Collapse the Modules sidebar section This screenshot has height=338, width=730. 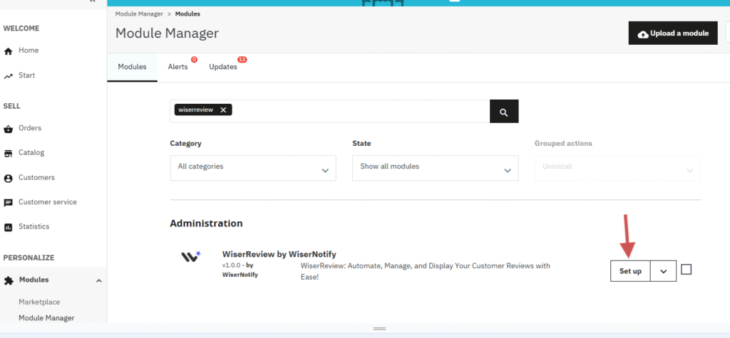(x=98, y=280)
